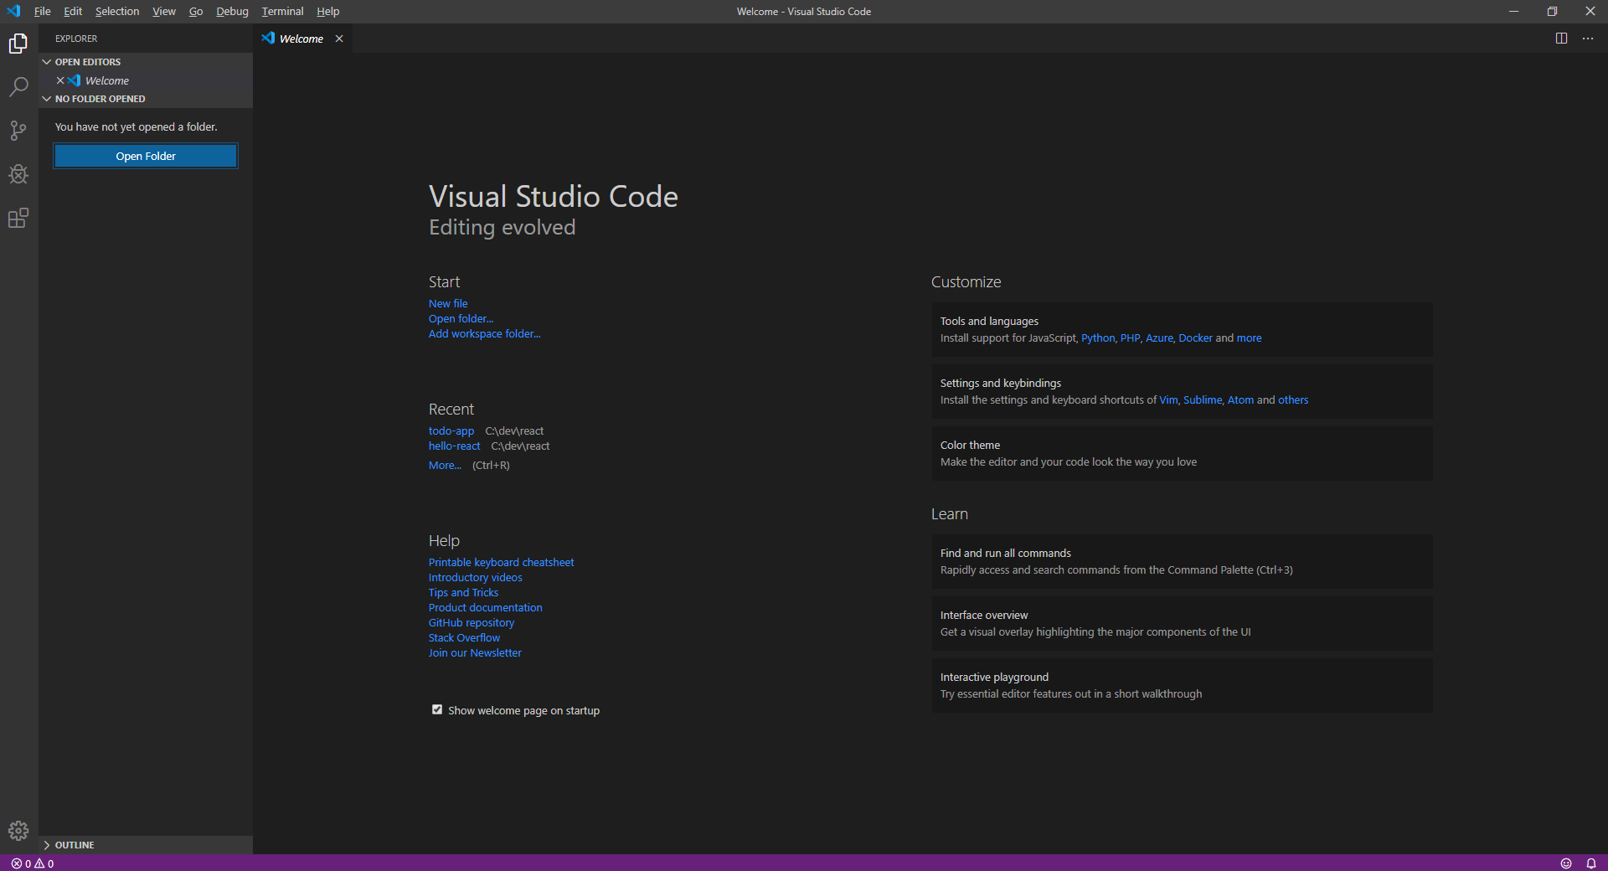This screenshot has width=1608, height=871.
Task: Open the Search view in activity bar
Action: point(18,87)
